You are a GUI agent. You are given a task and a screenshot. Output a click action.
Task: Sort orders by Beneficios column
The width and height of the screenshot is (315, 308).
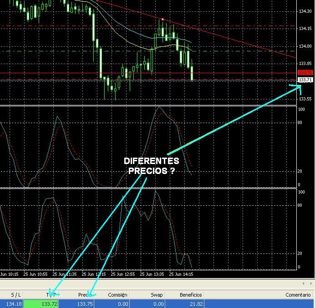click(x=190, y=295)
